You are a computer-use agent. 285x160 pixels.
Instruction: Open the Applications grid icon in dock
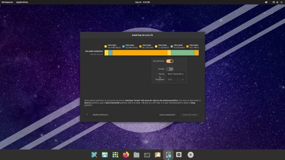click(115, 155)
